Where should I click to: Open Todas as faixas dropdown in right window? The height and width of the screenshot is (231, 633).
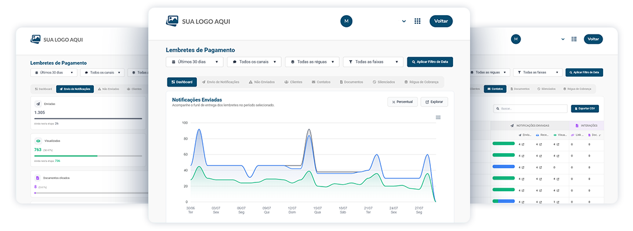[537, 73]
